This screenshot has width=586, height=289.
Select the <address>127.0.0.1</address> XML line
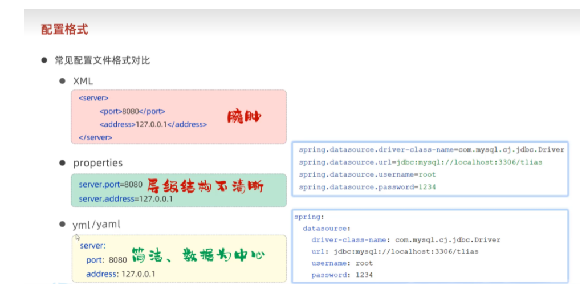pyautogui.click(x=153, y=124)
